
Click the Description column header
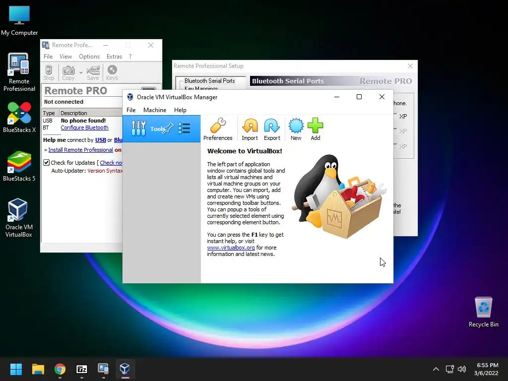(x=91, y=113)
